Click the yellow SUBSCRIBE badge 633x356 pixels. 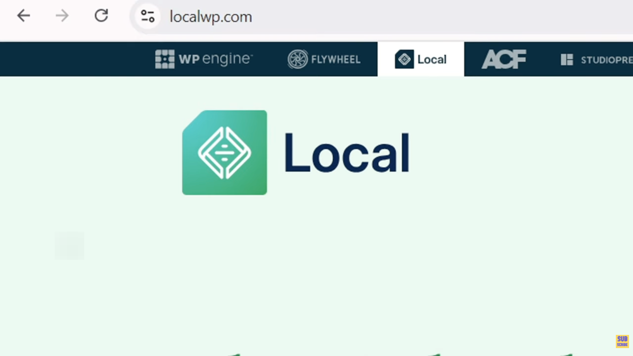click(622, 341)
